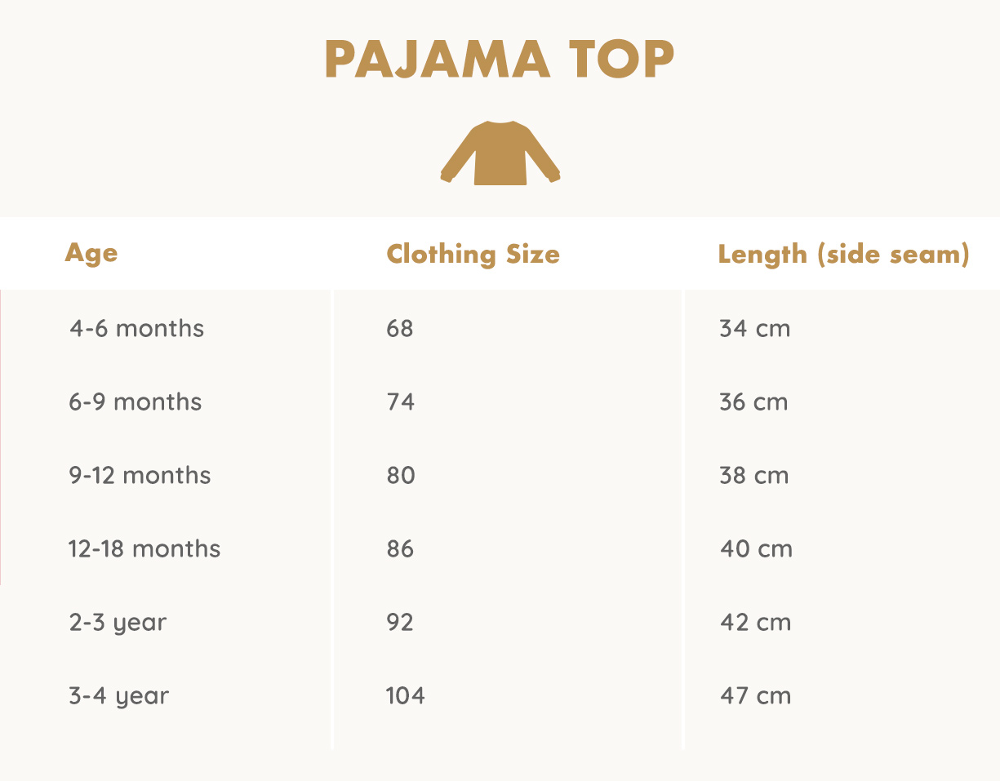Select the Age column header

tap(91, 253)
